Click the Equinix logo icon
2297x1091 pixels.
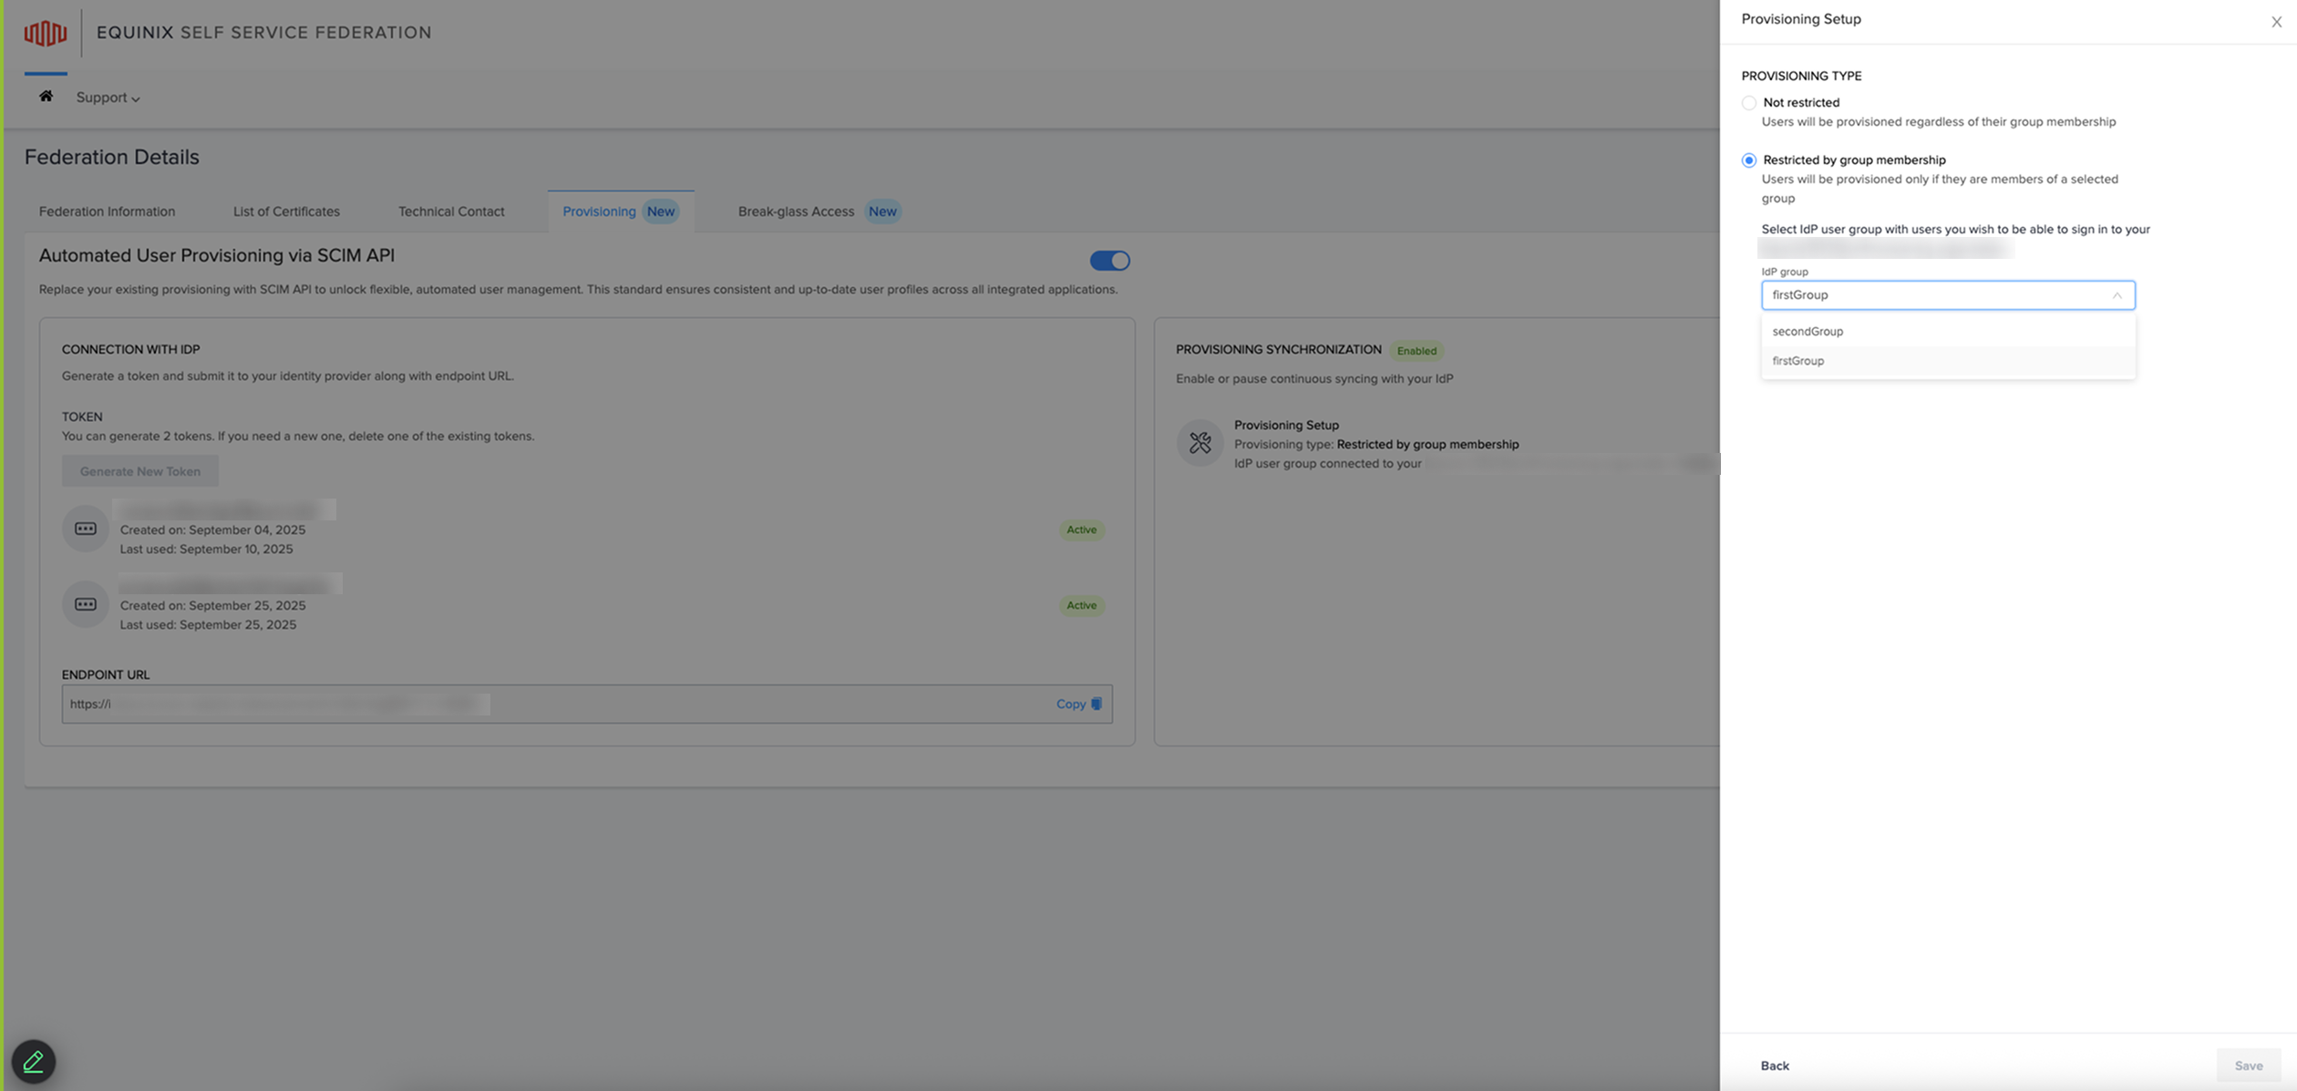45,33
